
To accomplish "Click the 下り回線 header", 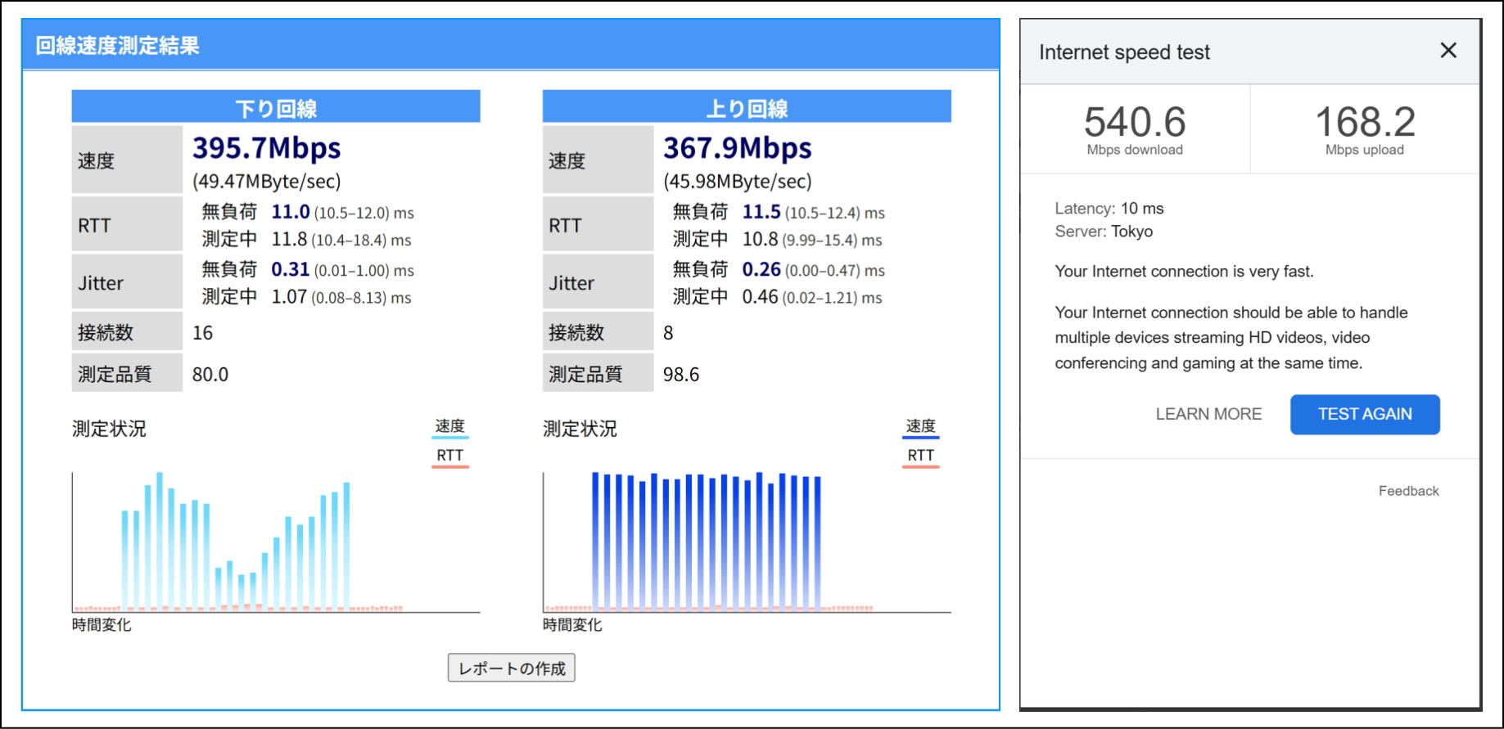I will [276, 107].
